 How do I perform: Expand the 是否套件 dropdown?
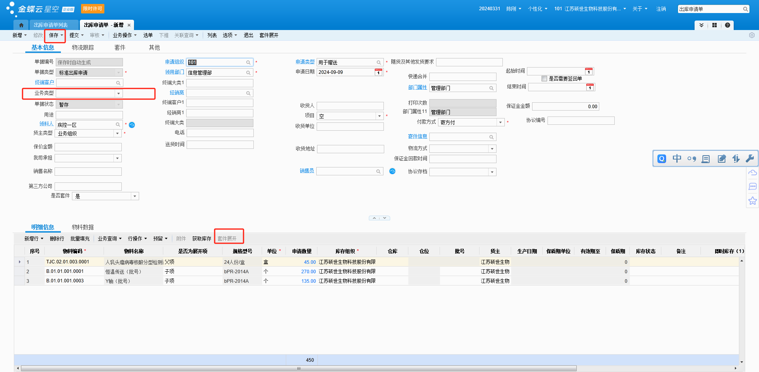pyautogui.click(x=134, y=196)
